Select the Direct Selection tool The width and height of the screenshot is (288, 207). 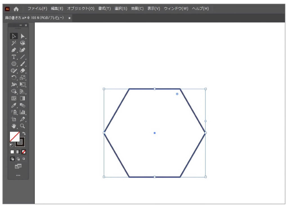point(22,36)
